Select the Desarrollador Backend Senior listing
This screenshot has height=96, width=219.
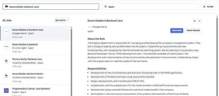tap(35, 77)
